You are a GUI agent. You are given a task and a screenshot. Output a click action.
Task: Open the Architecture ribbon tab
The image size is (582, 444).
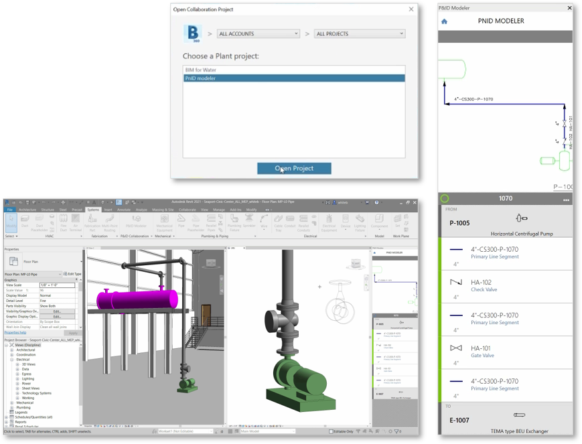27,210
